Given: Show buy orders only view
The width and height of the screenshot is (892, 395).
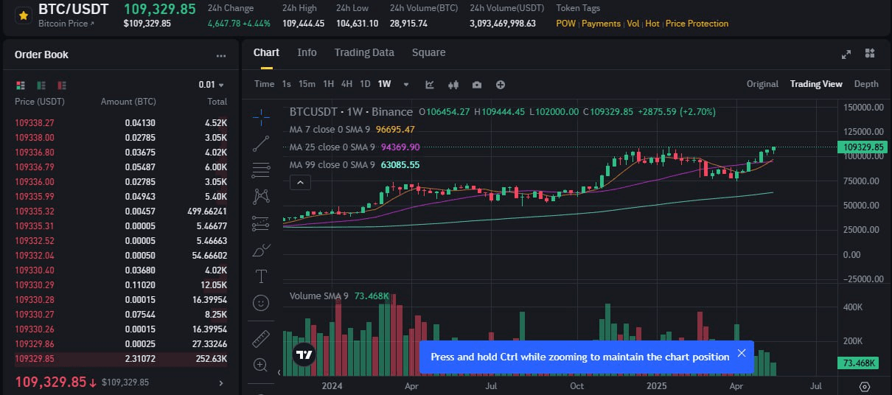Looking at the screenshot, I should (x=41, y=85).
